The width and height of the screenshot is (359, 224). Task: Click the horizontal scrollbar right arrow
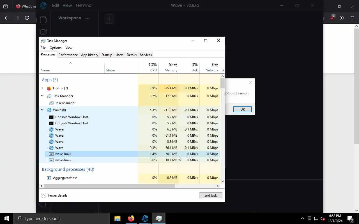click(x=218, y=186)
